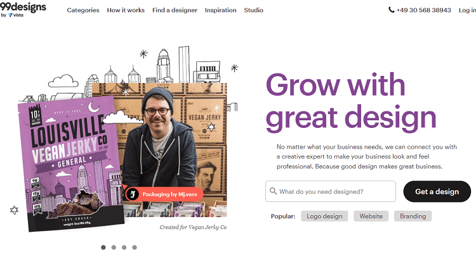Choose the Logo design popular tag

click(x=324, y=216)
